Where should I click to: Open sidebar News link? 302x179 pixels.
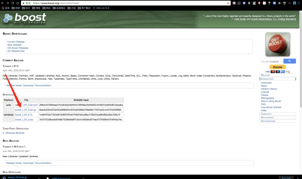pos(264,86)
